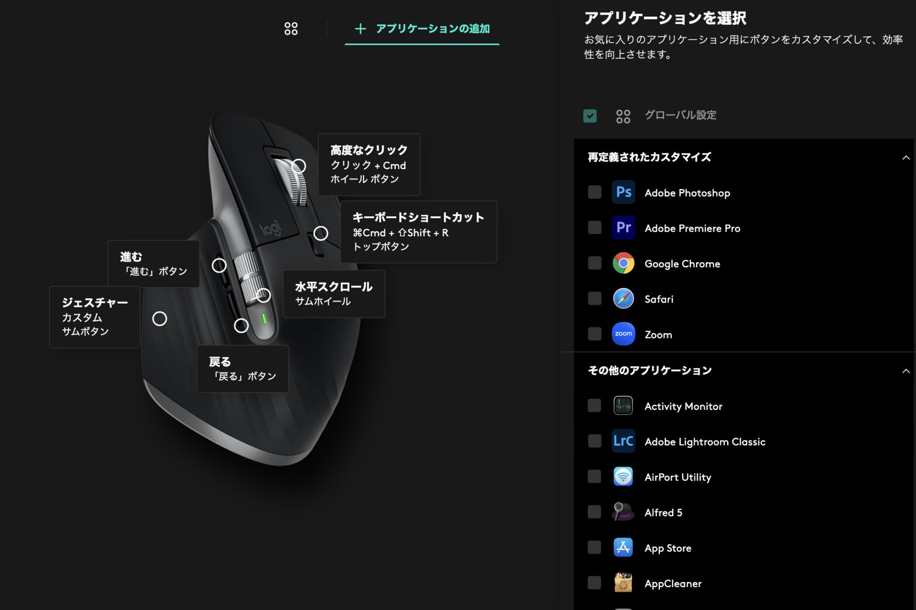Click the Zoom app icon

624,334
